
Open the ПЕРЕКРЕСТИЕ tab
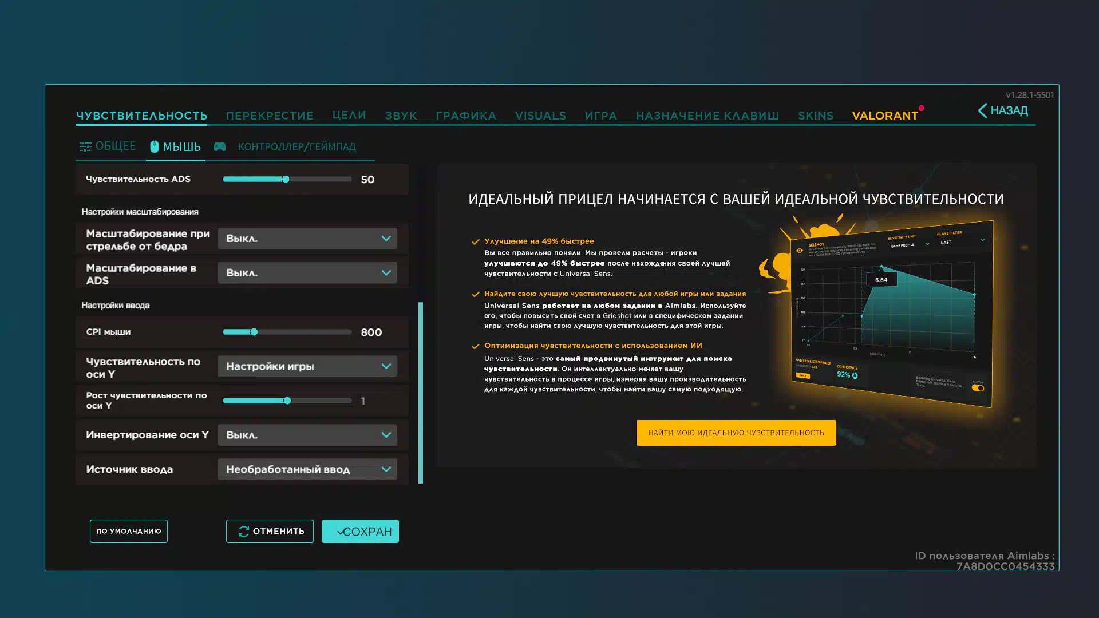270,116
